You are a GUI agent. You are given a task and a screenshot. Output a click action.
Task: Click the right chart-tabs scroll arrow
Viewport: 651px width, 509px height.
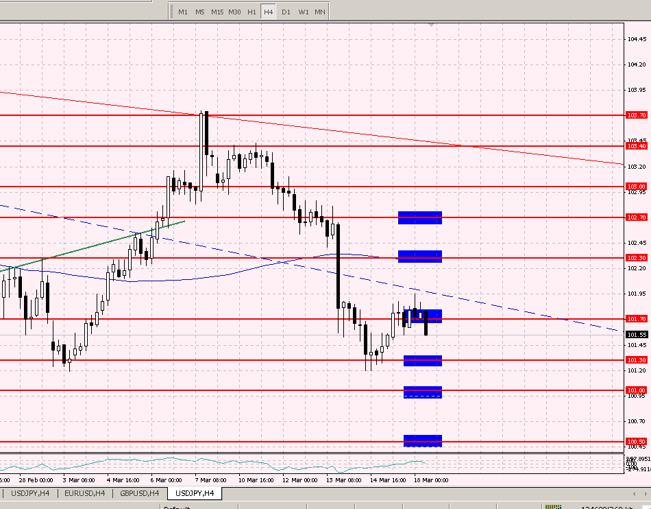click(x=646, y=494)
